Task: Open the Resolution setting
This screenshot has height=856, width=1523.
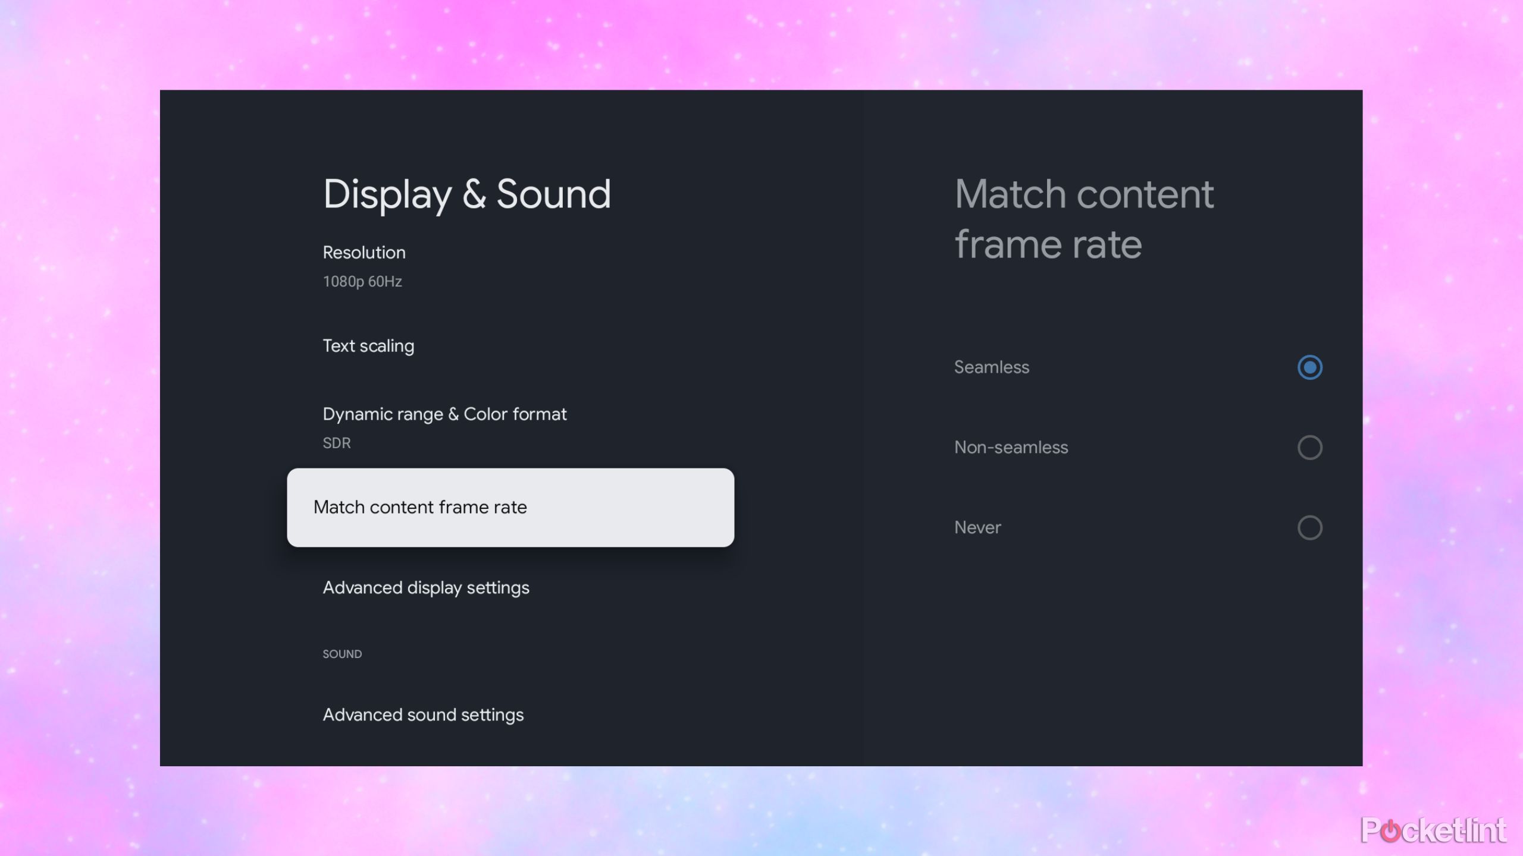Action: 510,266
